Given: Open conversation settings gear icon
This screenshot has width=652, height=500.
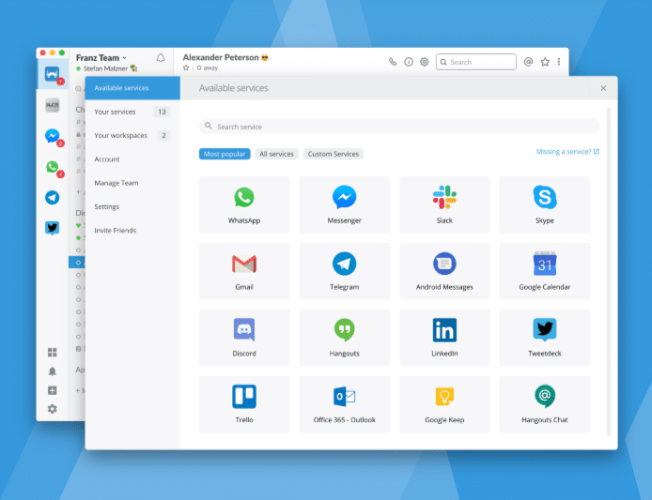Looking at the screenshot, I should (424, 62).
